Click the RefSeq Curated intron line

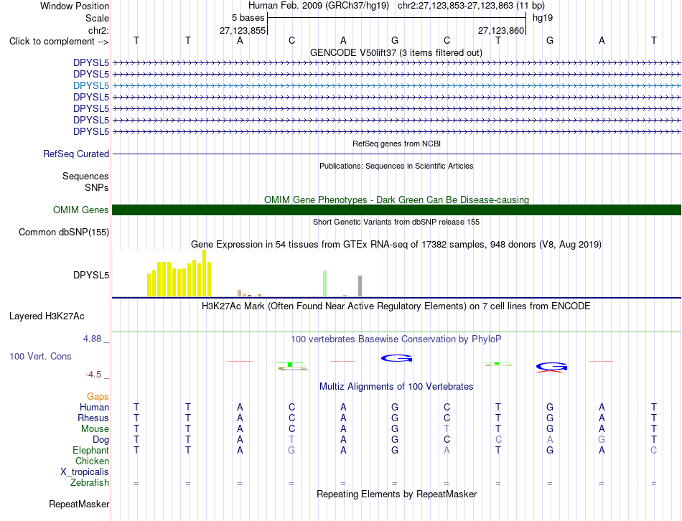[x=396, y=154]
